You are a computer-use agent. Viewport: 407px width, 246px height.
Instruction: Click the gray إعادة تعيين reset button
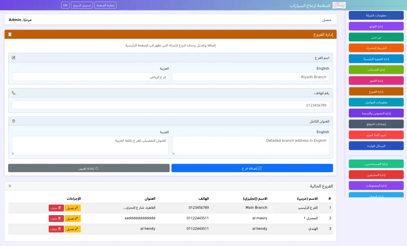tap(89, 168)
